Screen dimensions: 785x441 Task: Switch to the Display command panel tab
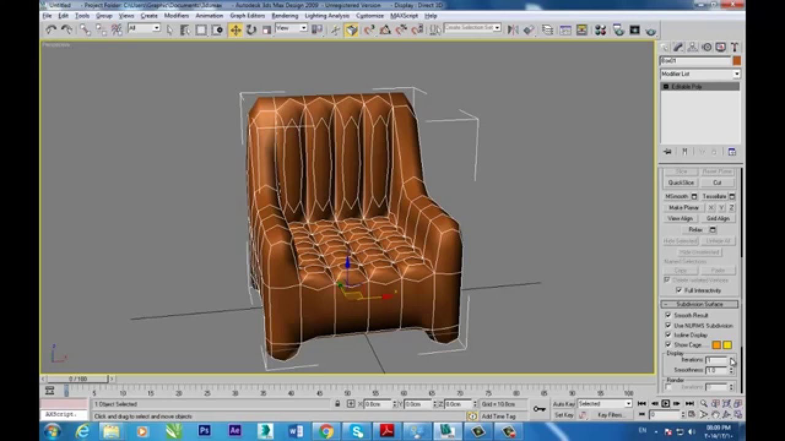[x=721, y=47]
